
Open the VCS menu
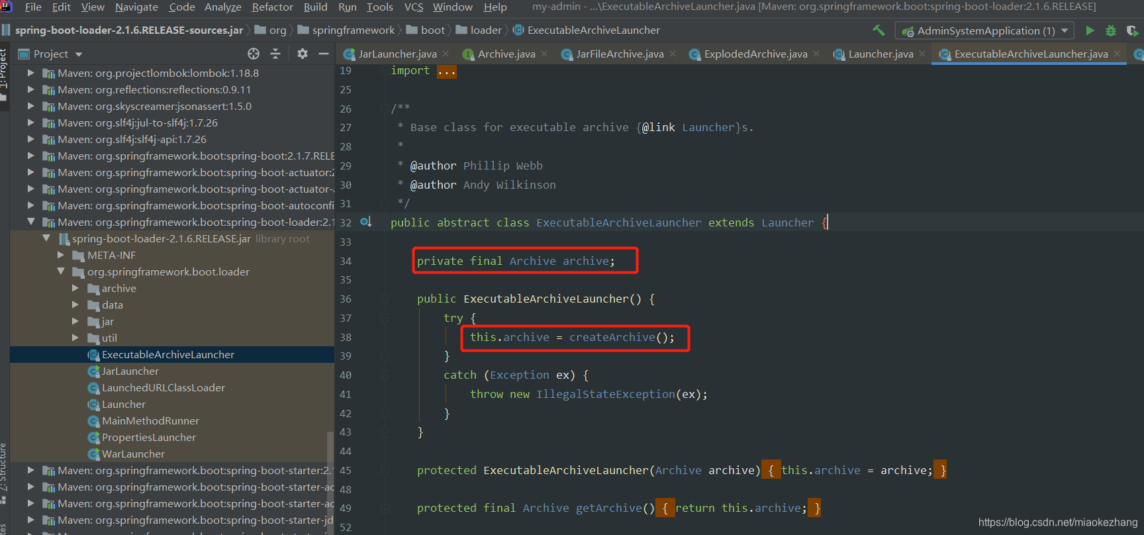[x=414, y=7]
